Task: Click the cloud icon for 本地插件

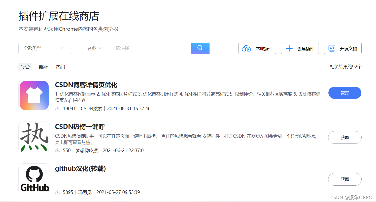Action: pyautogui.click(x=246, y=48)
